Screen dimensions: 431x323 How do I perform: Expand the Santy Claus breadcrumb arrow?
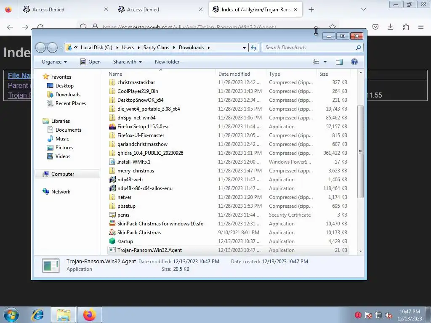point(174,48)
